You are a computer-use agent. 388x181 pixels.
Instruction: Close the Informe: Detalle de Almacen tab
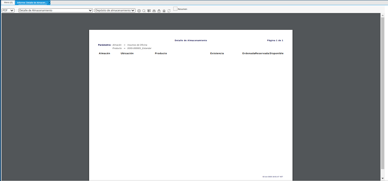click(49, 2)
